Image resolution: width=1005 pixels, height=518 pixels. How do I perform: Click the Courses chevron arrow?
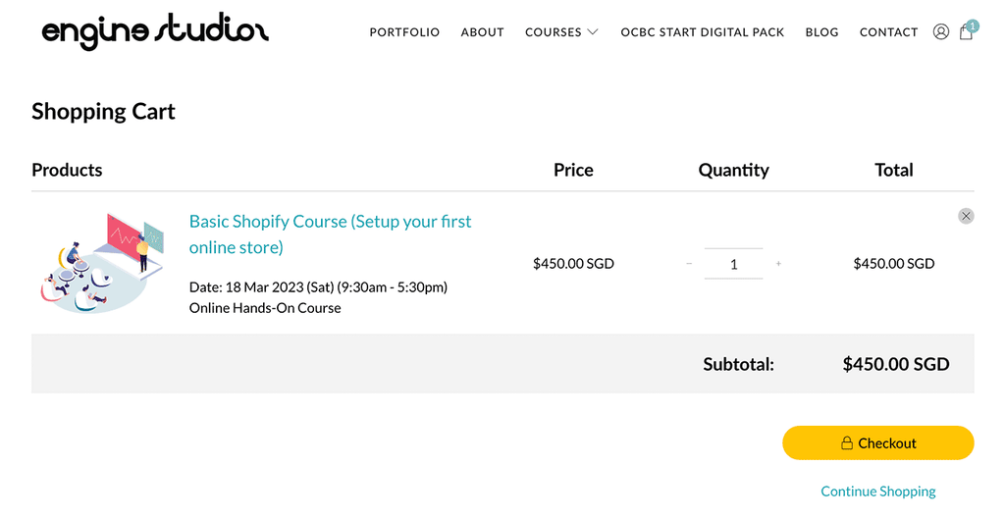(593, 32)
